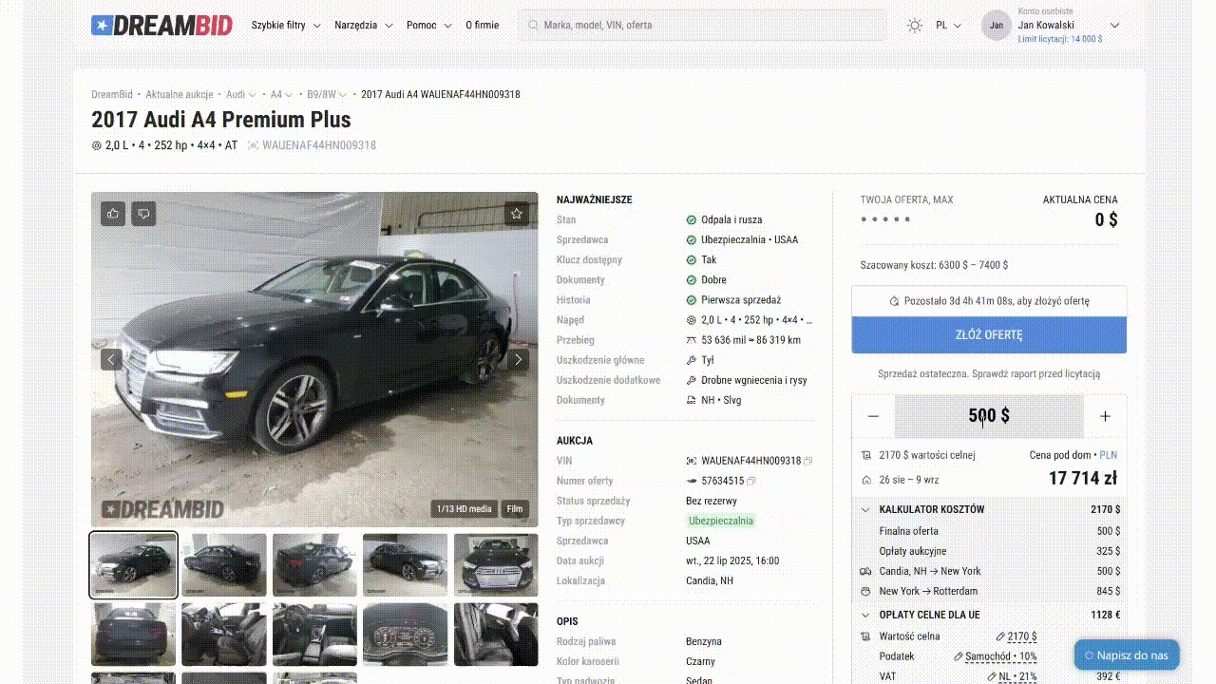Click the 500 $ bid input field
This screenshot has height=684, width=1216.
click(989, 416)
